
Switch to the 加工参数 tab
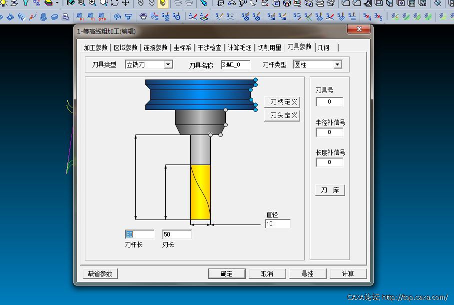95,48
